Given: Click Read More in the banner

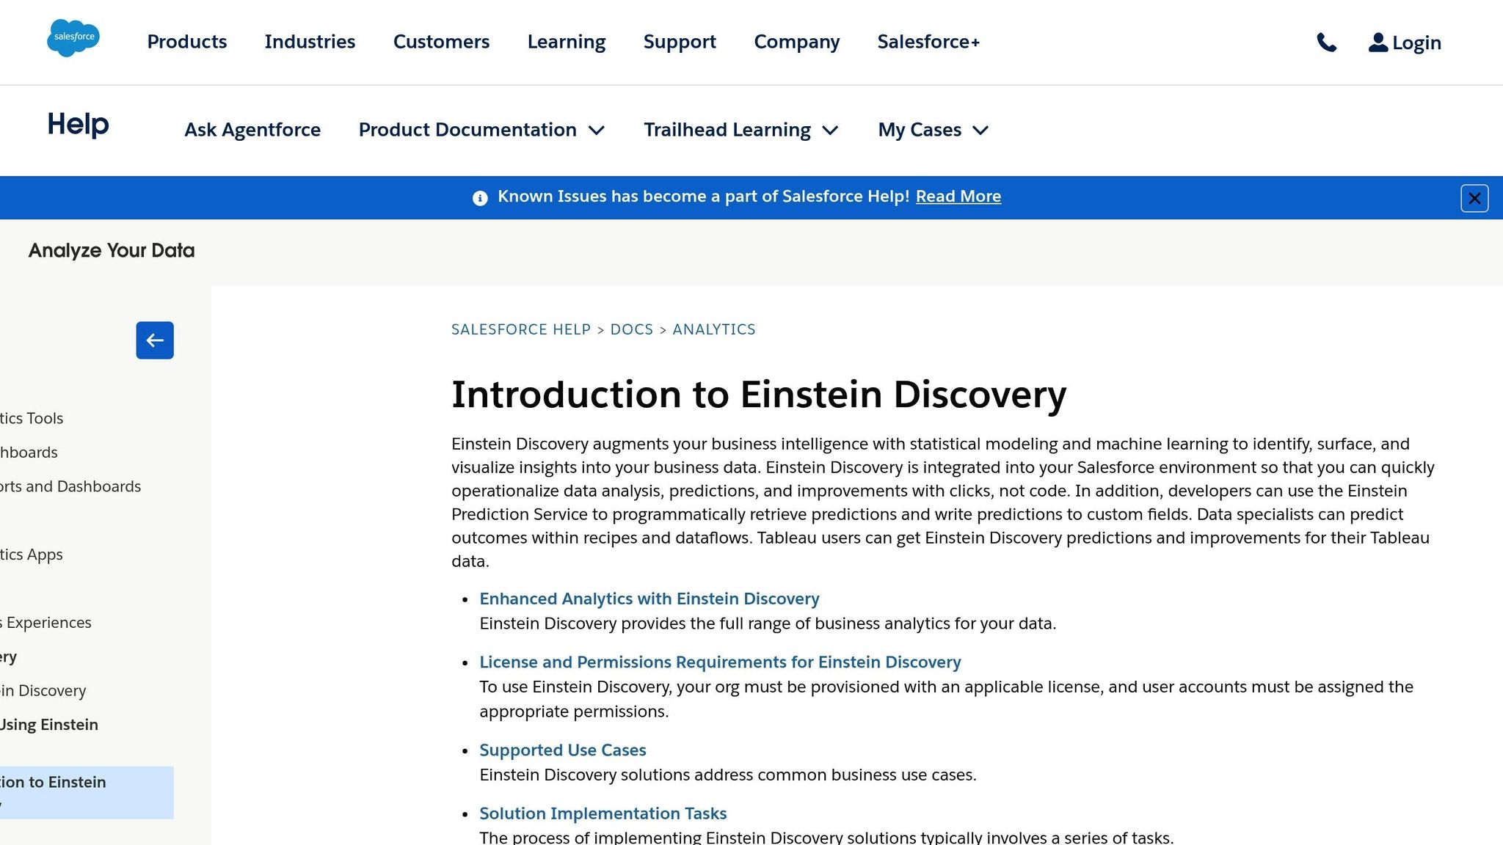Looking at the screenshot, I should tap(958, 197).
